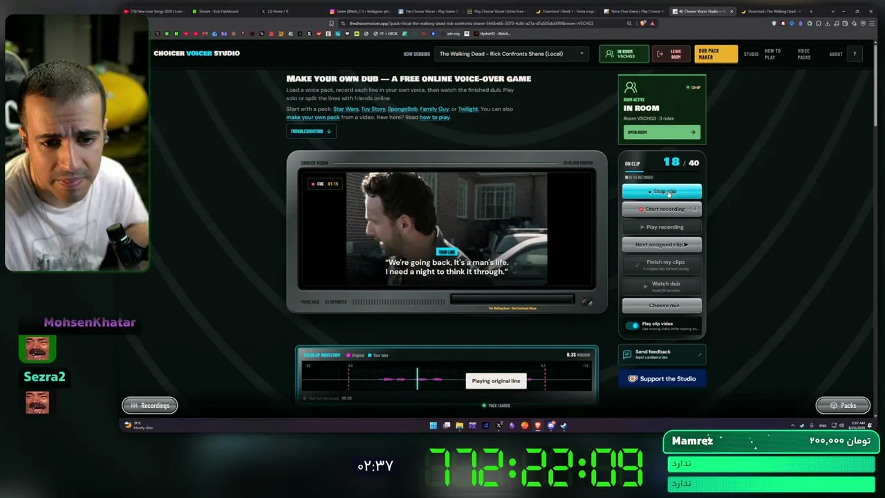Expand the Troubleshooting section
Screen dimensions: 885x498
tap(310, 131)
